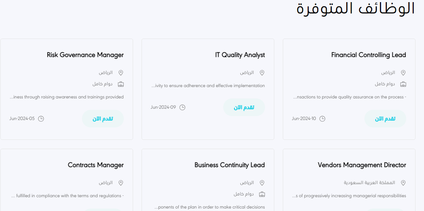Click location pin icon on IT Quality Analyst card
This screenshot has width=424, height=211.
coord(262,73)
